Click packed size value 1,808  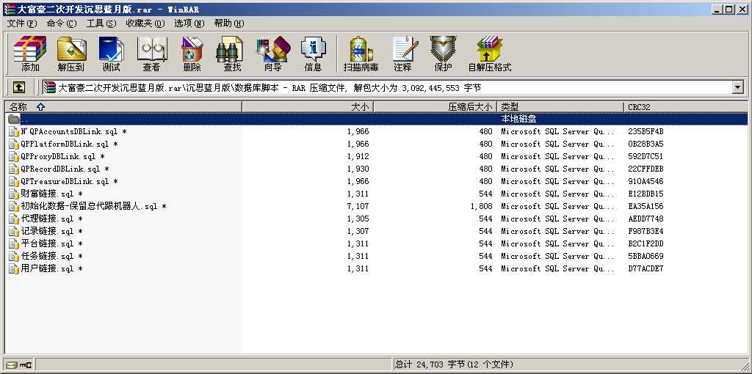coord(481,206)
